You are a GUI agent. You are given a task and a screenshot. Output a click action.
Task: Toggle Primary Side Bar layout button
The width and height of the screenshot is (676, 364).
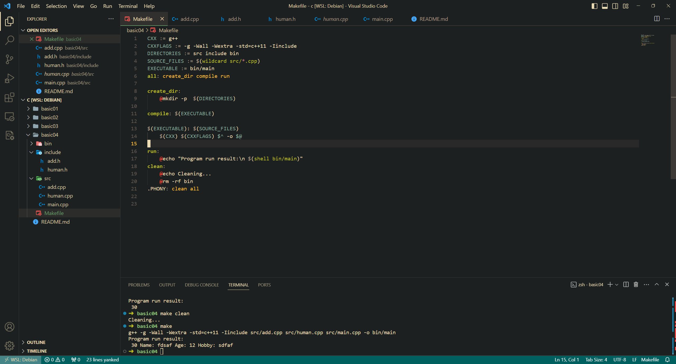coord(594,6)
